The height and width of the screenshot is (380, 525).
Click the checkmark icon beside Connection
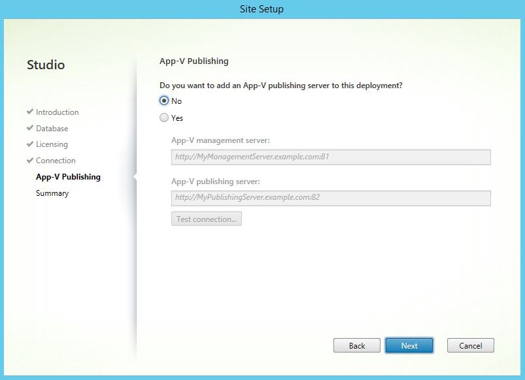coord(30,161)
